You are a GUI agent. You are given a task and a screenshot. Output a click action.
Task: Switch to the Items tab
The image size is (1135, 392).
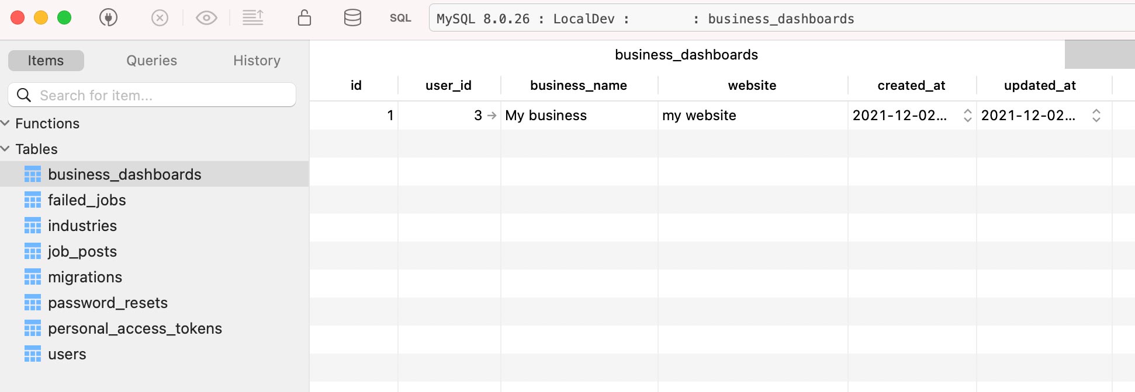pos(46,60)
